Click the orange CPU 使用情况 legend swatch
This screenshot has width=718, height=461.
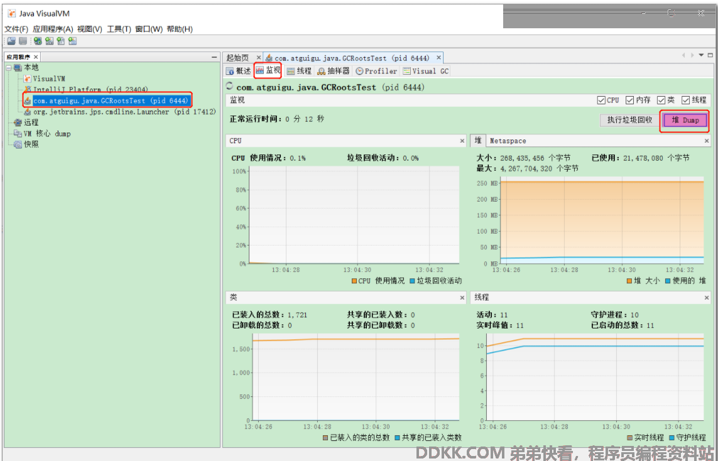[354, 281]
